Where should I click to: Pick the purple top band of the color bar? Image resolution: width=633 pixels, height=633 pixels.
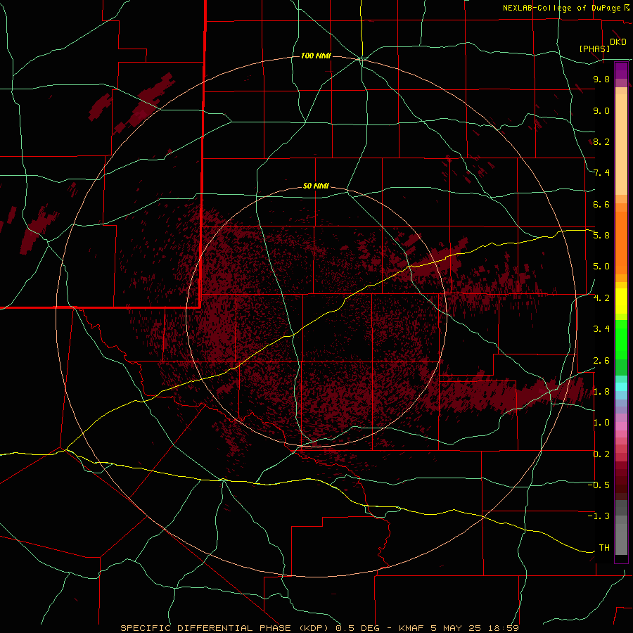[621, 70]
